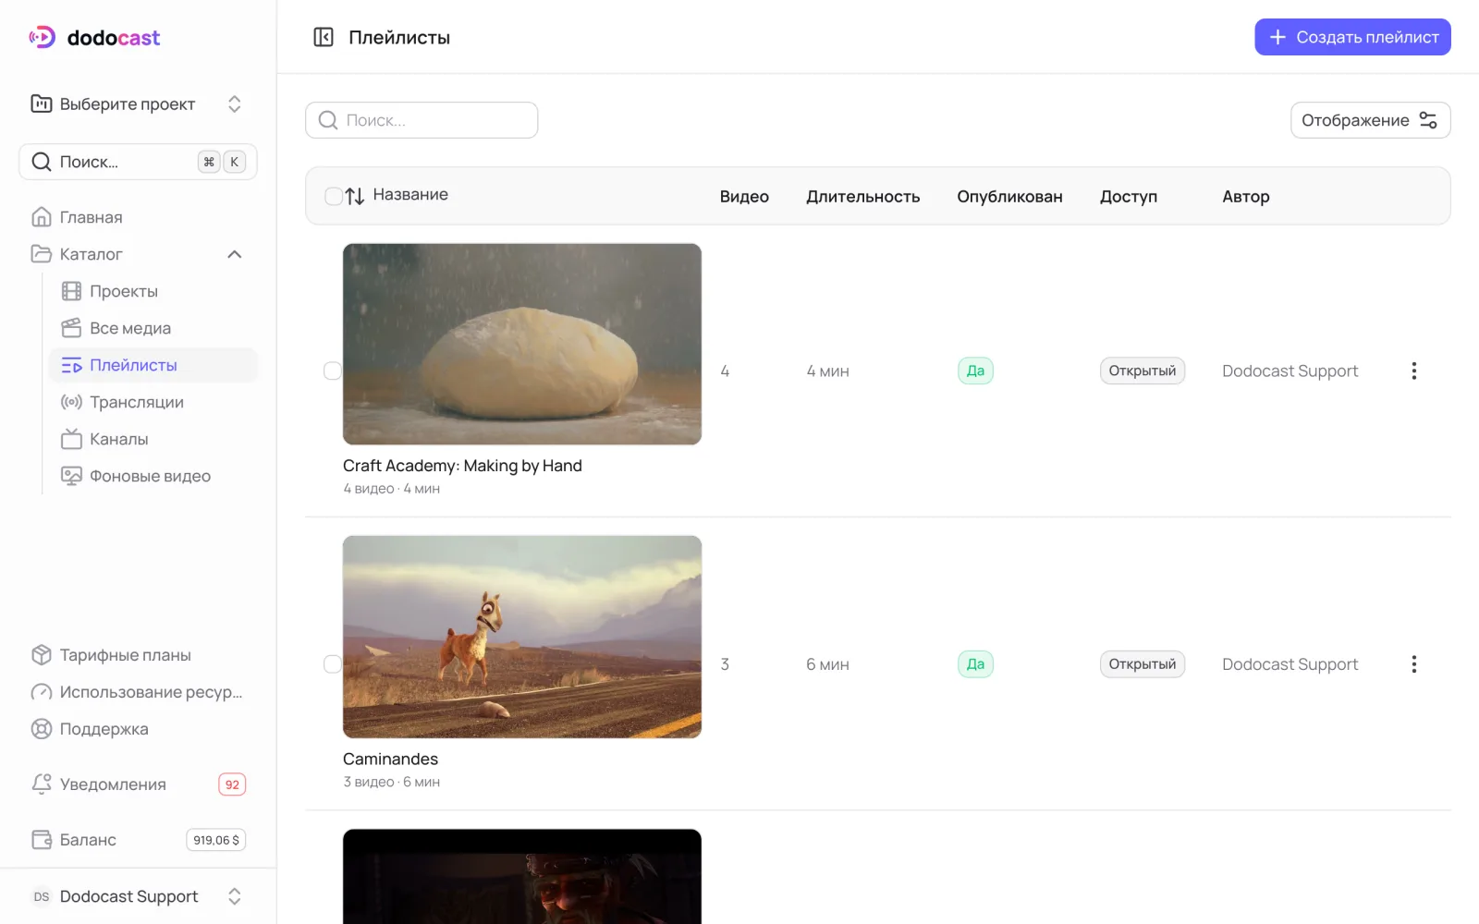Click the Каналы TV icon
The image size is (1479, 924).
point(71,439)
